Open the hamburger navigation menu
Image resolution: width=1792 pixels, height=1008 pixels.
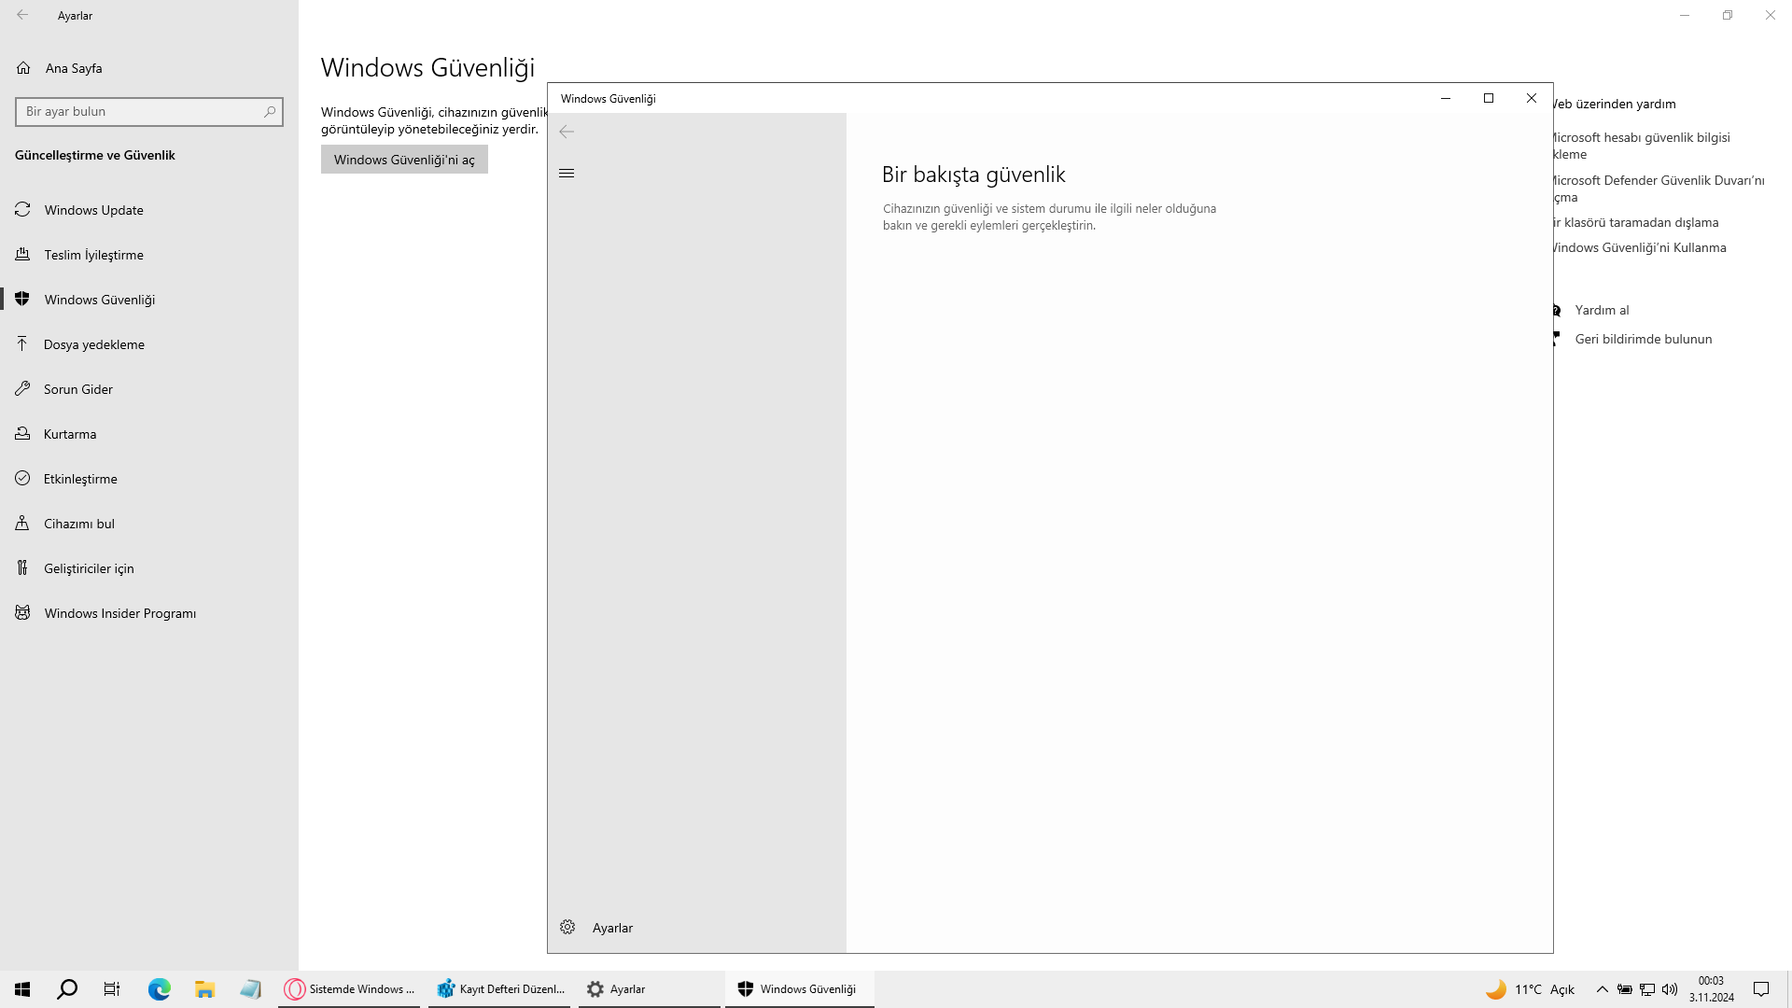567,174
